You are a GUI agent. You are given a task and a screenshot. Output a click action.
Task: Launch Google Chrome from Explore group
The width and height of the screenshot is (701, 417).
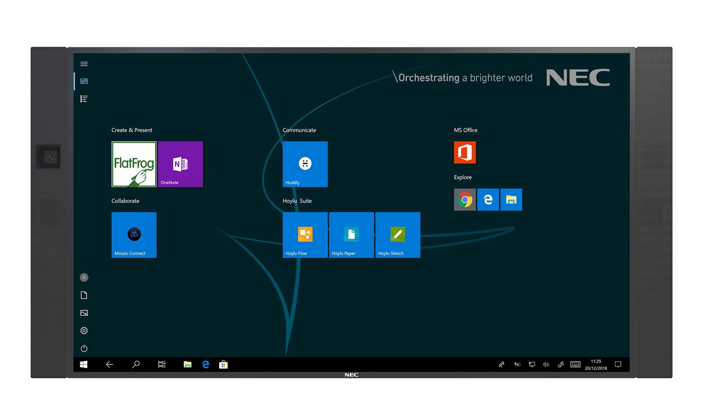[x=465, y=200]
